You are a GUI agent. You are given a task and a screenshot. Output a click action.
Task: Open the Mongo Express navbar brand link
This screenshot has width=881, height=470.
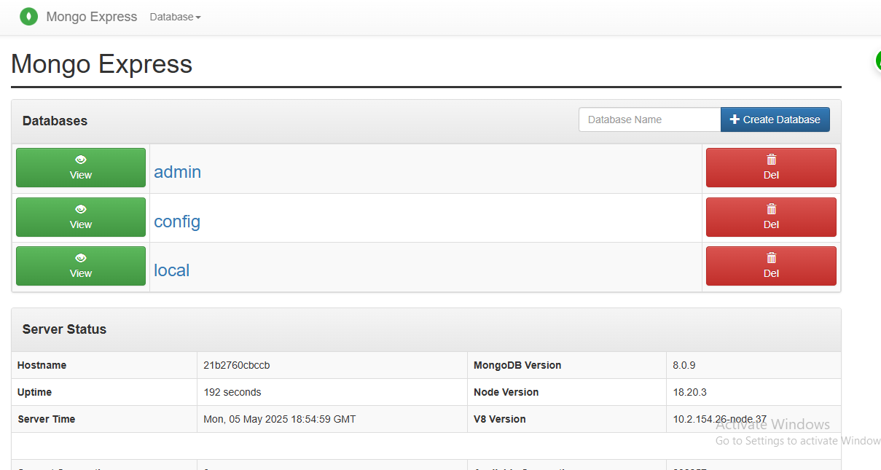coord(92,17)
